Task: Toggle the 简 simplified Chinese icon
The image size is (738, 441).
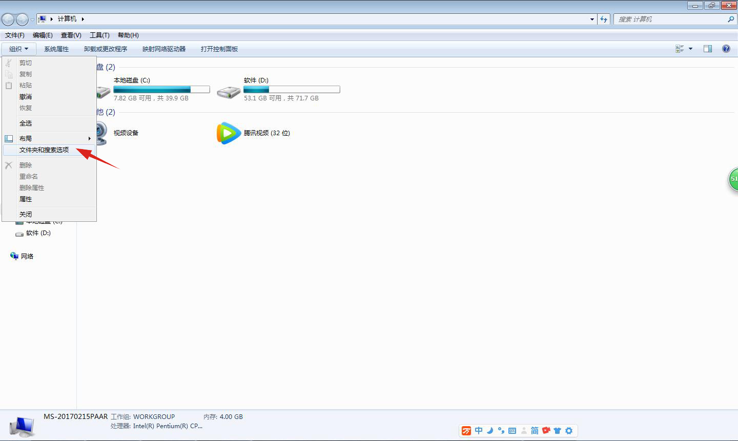Action: pos(535,431)
